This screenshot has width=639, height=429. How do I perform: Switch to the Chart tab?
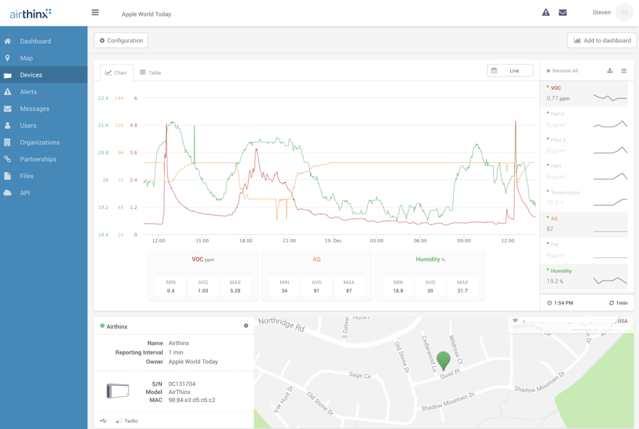116,73
